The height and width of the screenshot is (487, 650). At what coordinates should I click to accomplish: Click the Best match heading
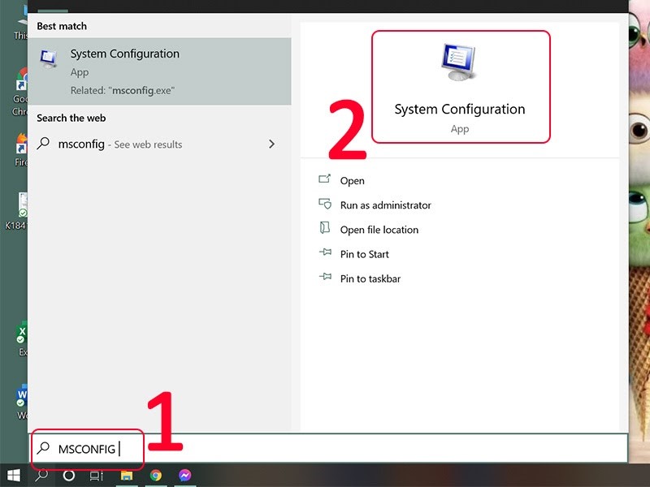tap(62, 26)
